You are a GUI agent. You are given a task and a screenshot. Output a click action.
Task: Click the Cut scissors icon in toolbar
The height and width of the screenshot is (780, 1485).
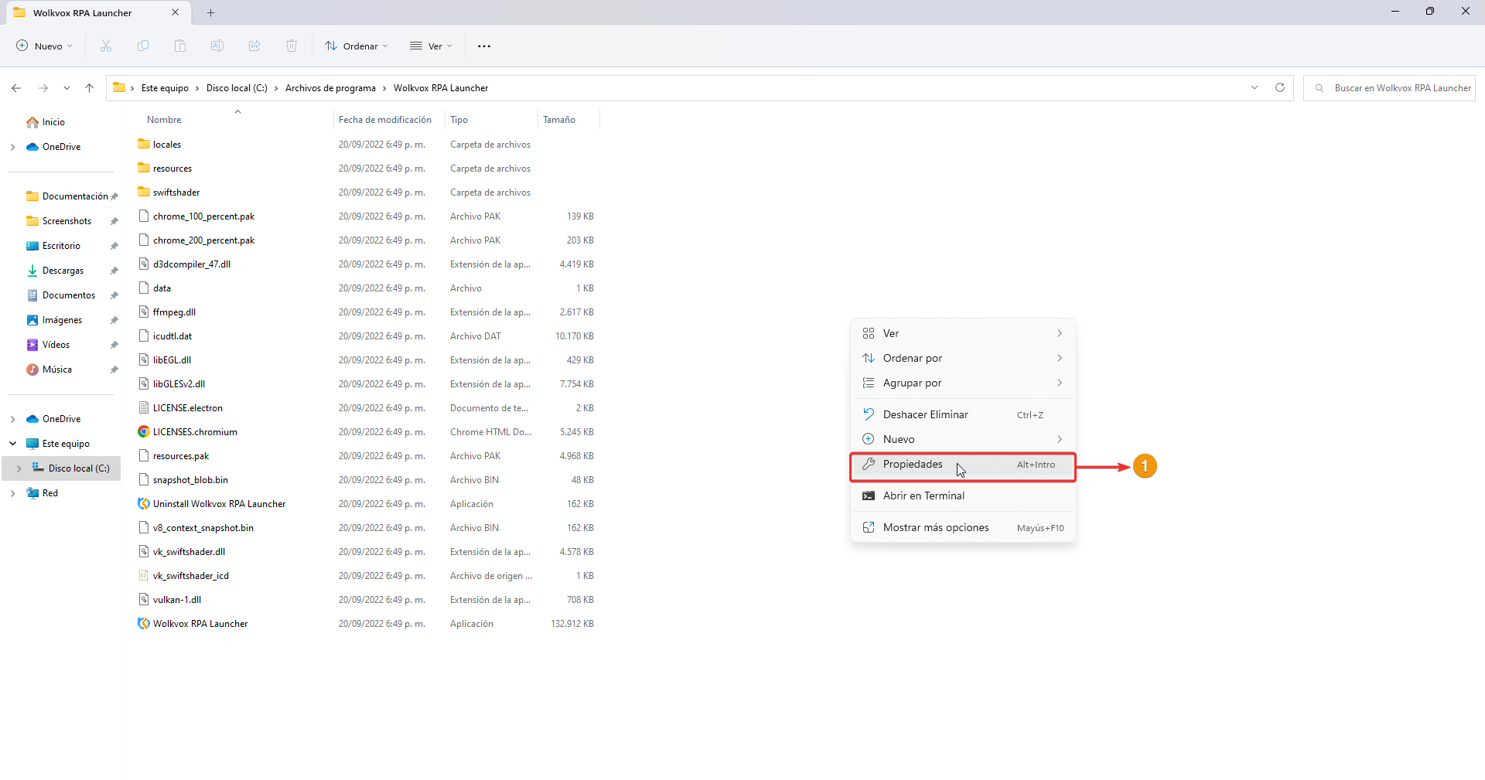click(106, 46)
